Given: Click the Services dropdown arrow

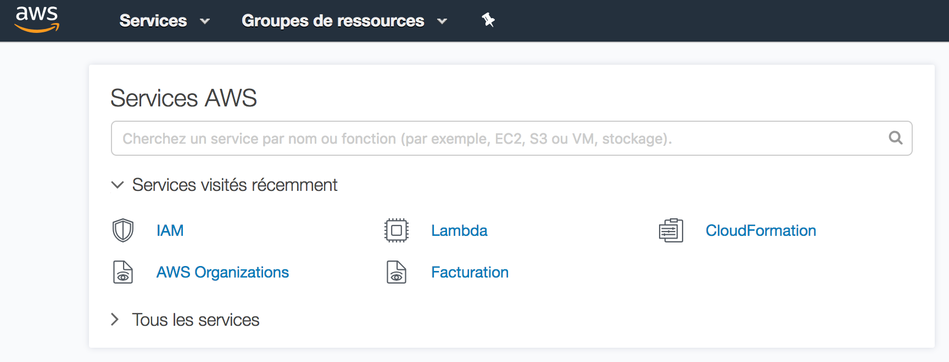Looking at the screenshot, I should click(x=205, y=21).
